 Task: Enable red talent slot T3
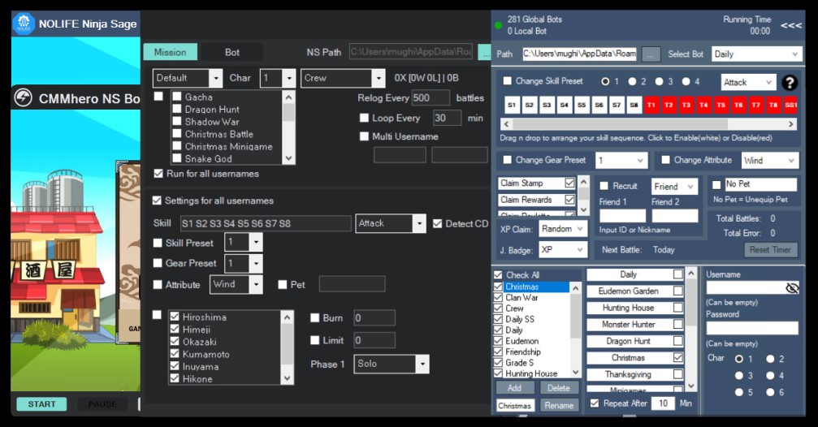click(x=686, y=105)
